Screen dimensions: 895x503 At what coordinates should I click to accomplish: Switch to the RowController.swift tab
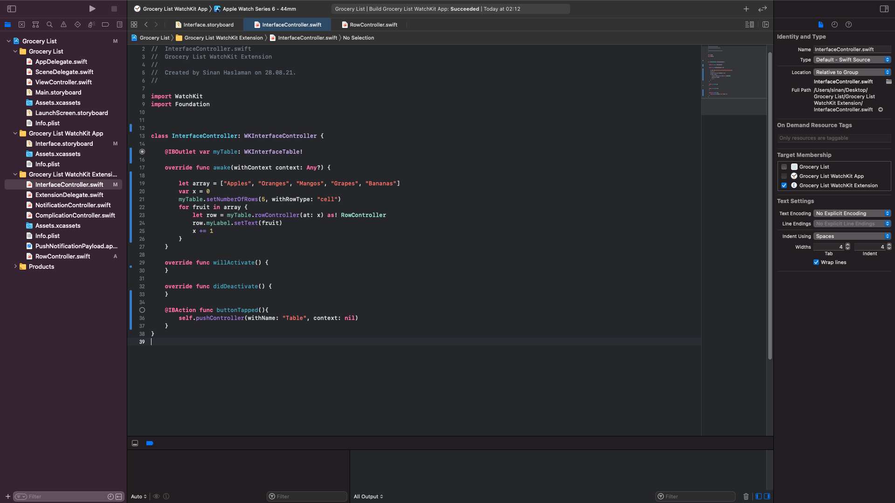click(373, 25)
